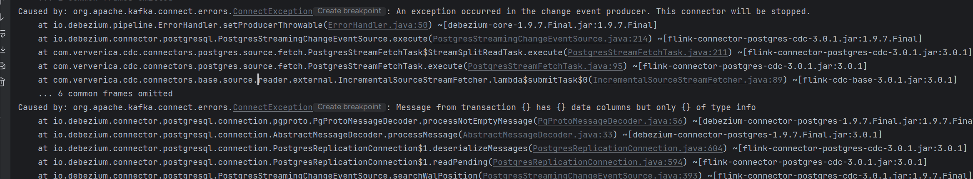This screenshot has width=973, height=179.
Task: Open PostgresReplicationConnection.java:594 link
Action: pos(587,162)
